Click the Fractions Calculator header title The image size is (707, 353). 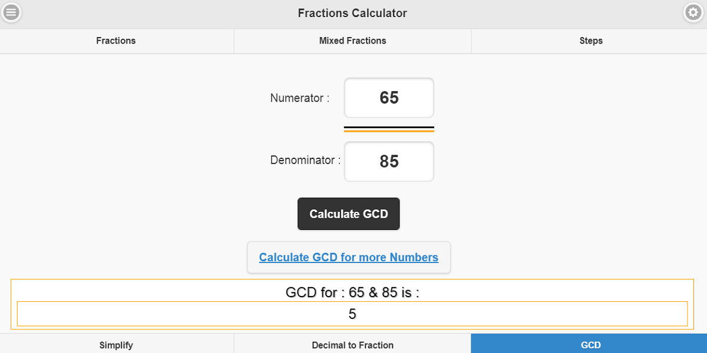pyautogui.click(x=352, y=13)
